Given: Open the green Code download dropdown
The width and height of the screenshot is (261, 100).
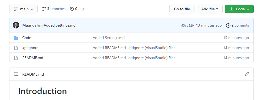Looking at the screenshot, I should (x=239, y=9).
